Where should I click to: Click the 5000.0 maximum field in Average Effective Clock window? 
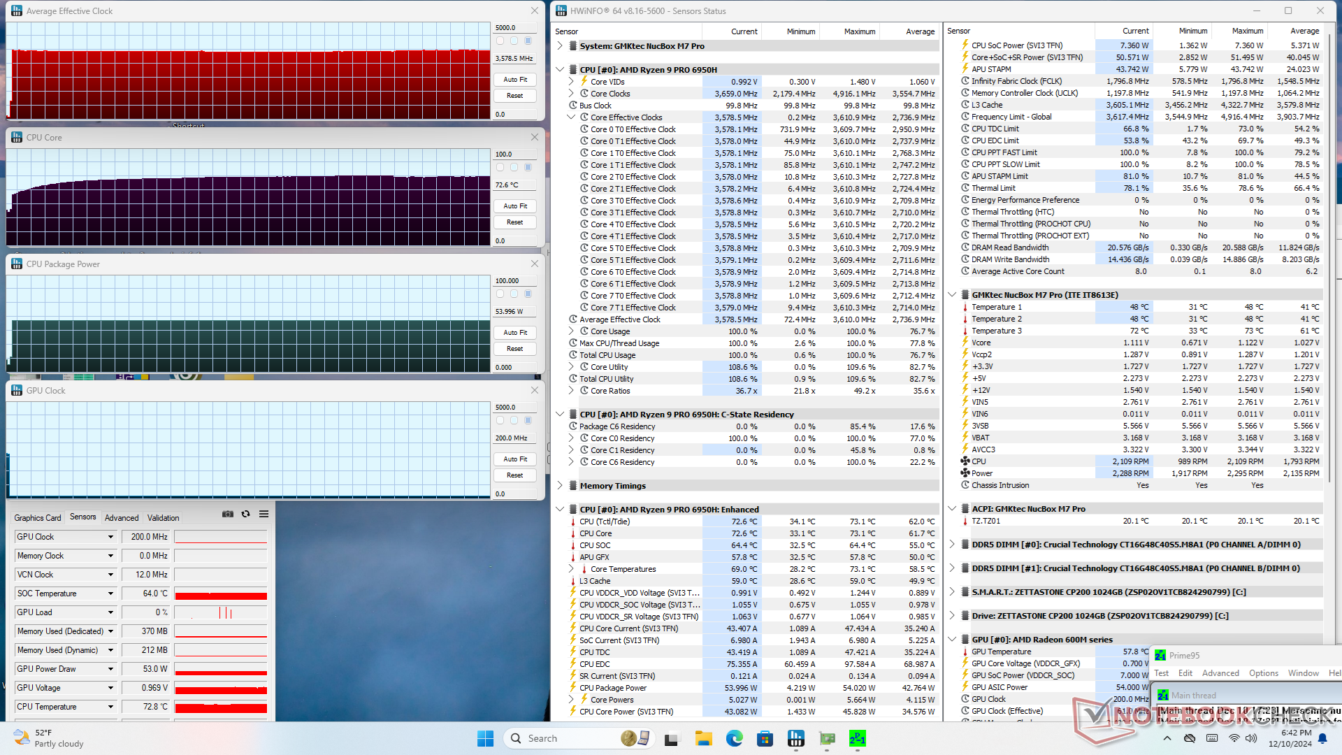pyautogui.click(x=515, y=28)
